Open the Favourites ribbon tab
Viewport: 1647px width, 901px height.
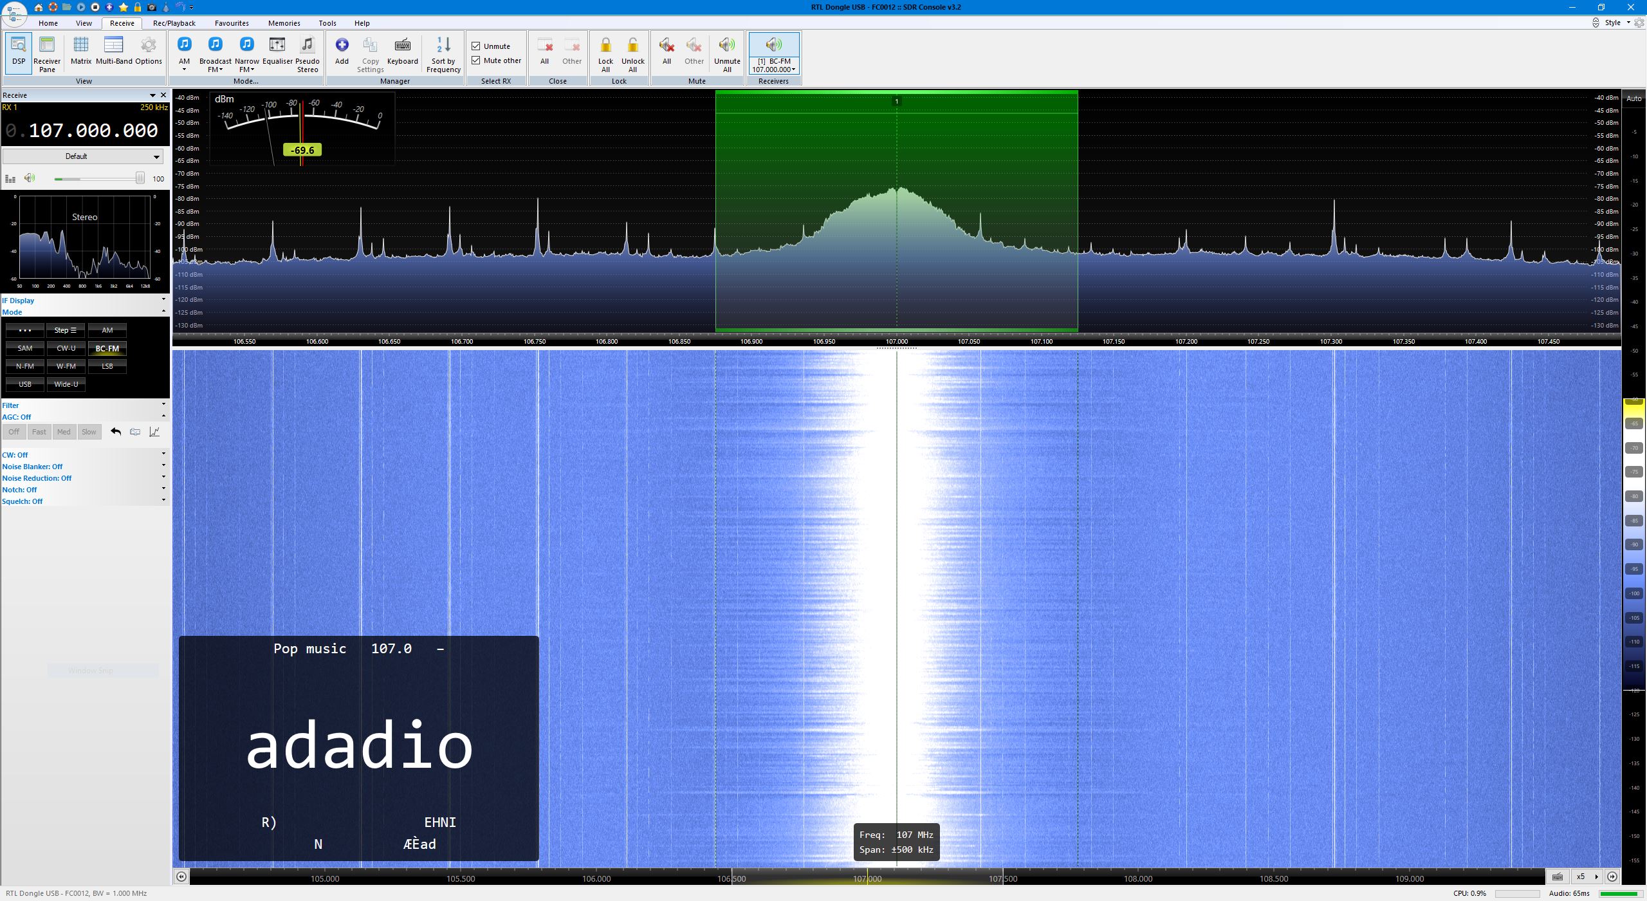point(232,23)
